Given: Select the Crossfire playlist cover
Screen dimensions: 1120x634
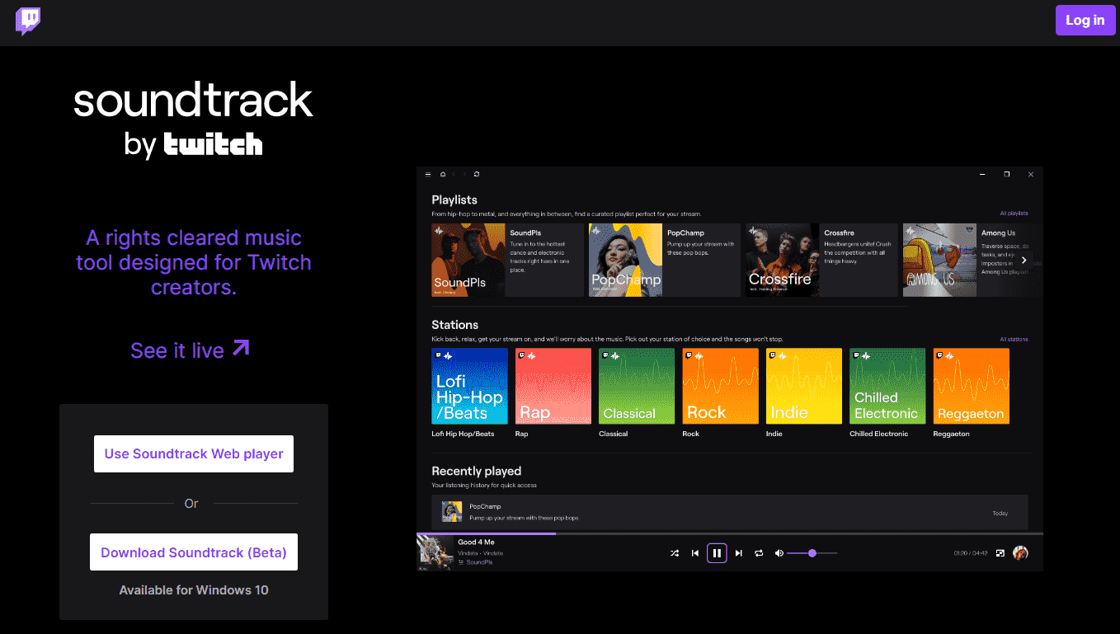Looking at the screenshot, I should pyautogui.click(x=783, y=260).
